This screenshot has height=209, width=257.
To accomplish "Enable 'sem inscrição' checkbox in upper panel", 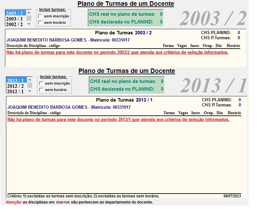I will [x=40, y=16].
